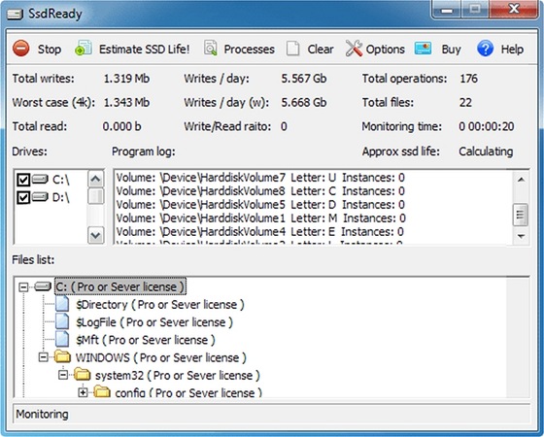
Task: Click the Total operations value 176
Action: (x=468, y=79)
